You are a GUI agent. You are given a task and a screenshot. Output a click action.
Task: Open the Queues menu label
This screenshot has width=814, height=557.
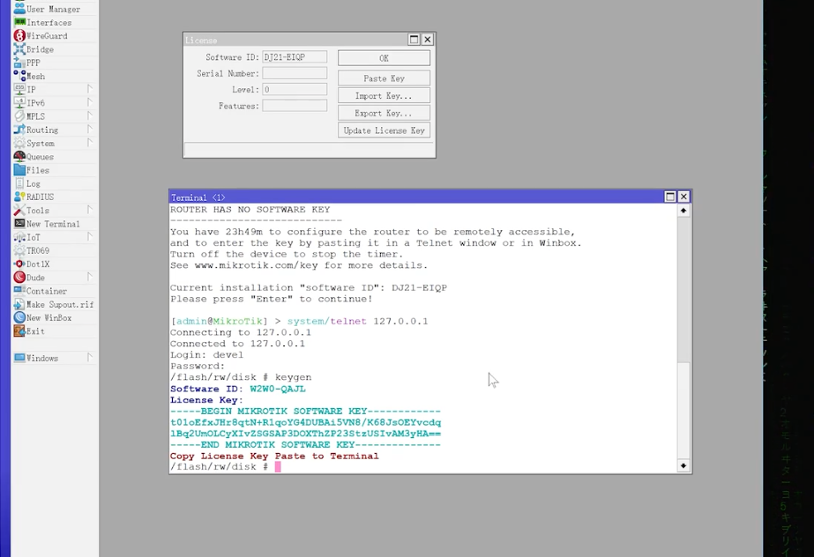pos(40,157)
